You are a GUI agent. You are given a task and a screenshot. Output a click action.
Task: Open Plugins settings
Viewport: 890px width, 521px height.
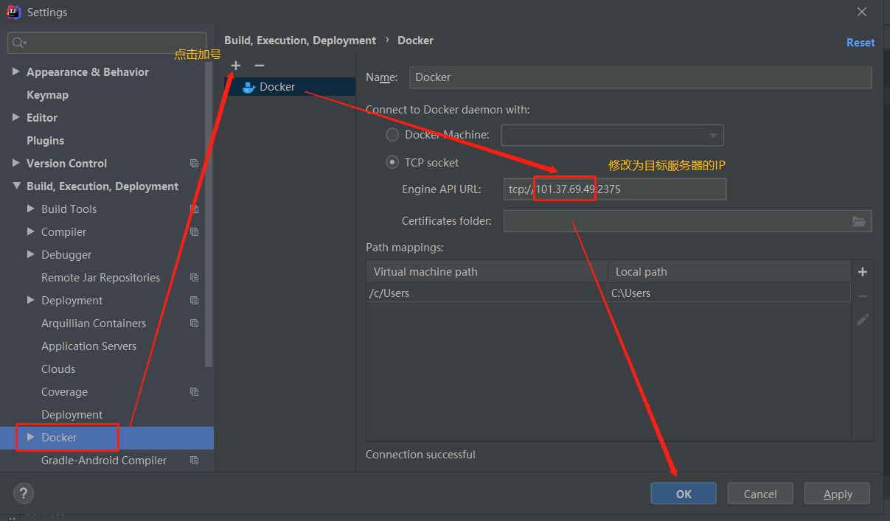click(45, 141)
